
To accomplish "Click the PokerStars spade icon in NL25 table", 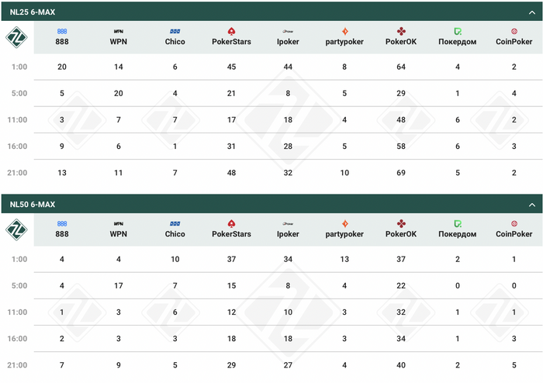I will point(231,31).
